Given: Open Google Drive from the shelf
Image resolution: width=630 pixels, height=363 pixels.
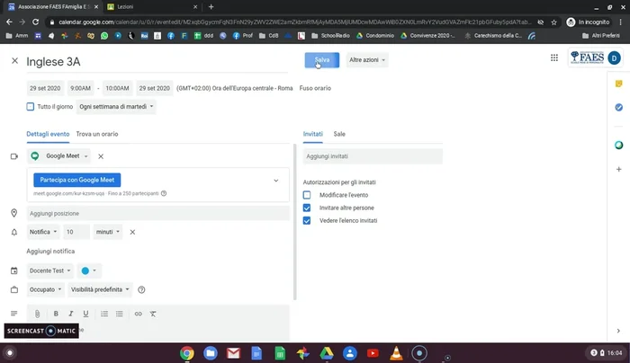Looking at the screenshot, I should point(326,353).
